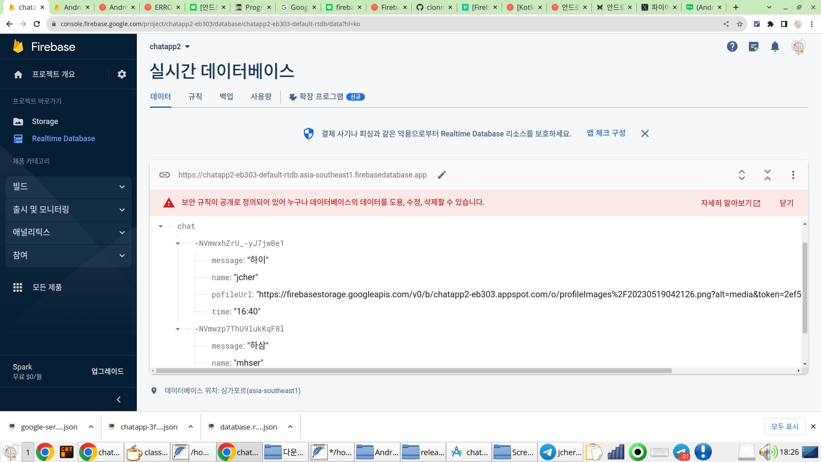Open chatapp-3f....json download options arrow

coord(191,427)
